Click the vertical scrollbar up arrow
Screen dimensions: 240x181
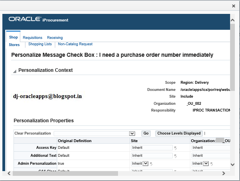click(232, 20)
